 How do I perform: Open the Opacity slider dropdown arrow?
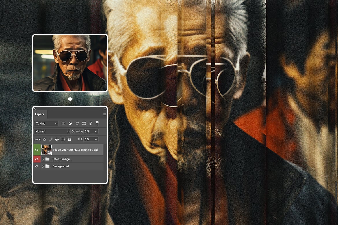point(96,131)
